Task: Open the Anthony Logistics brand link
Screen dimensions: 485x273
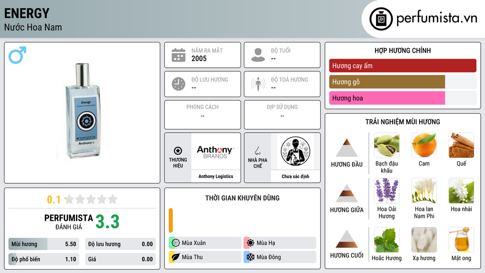Action: click(216, 176)
